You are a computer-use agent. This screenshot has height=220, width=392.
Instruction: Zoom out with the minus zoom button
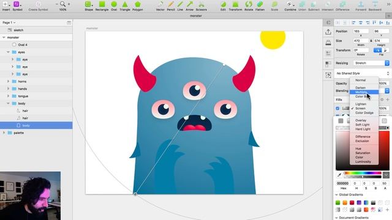(57, 4)
